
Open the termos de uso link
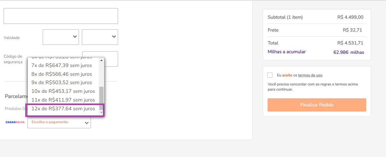click(x=310, y=75)
